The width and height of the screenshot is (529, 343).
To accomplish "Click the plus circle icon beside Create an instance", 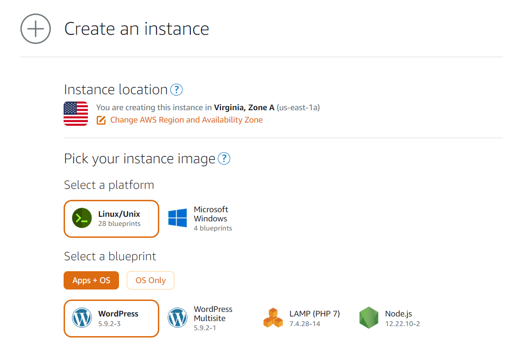I will click(x=35, y=28).
